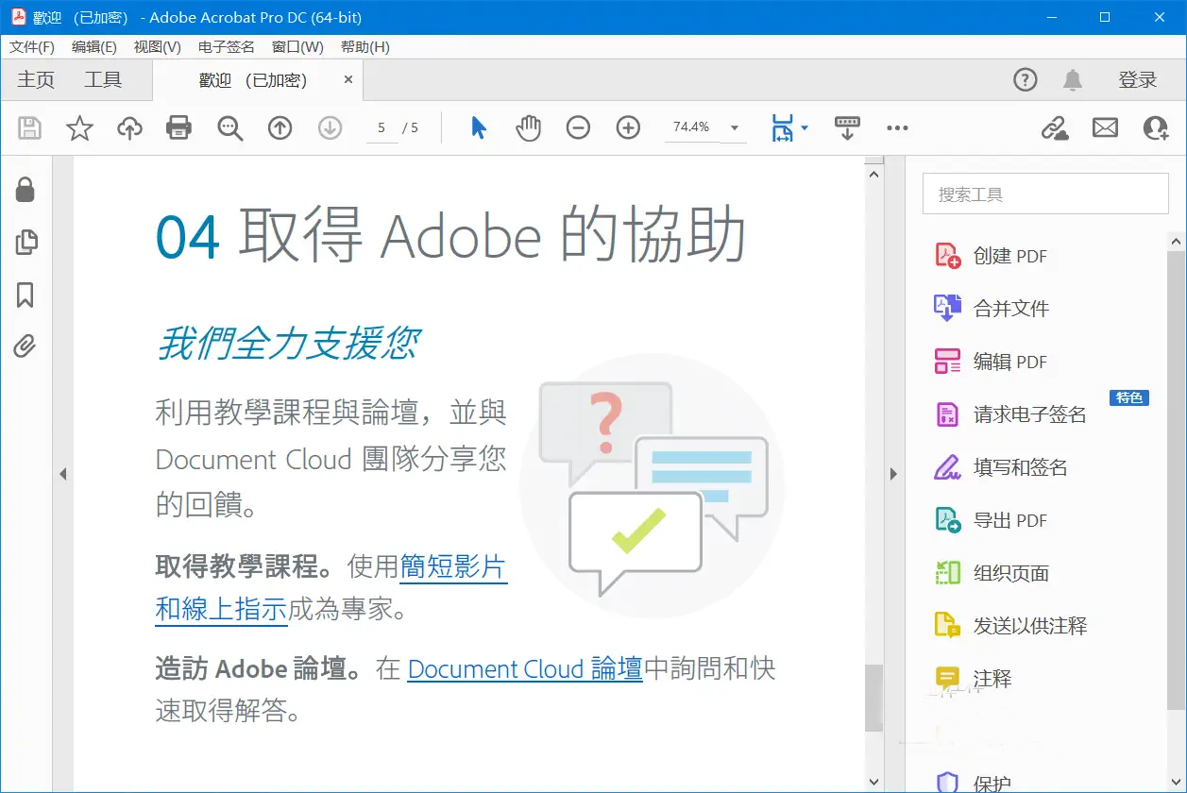1187x793 pixels.
Task: Click the 特色 badge
Action: (1129, 397)
